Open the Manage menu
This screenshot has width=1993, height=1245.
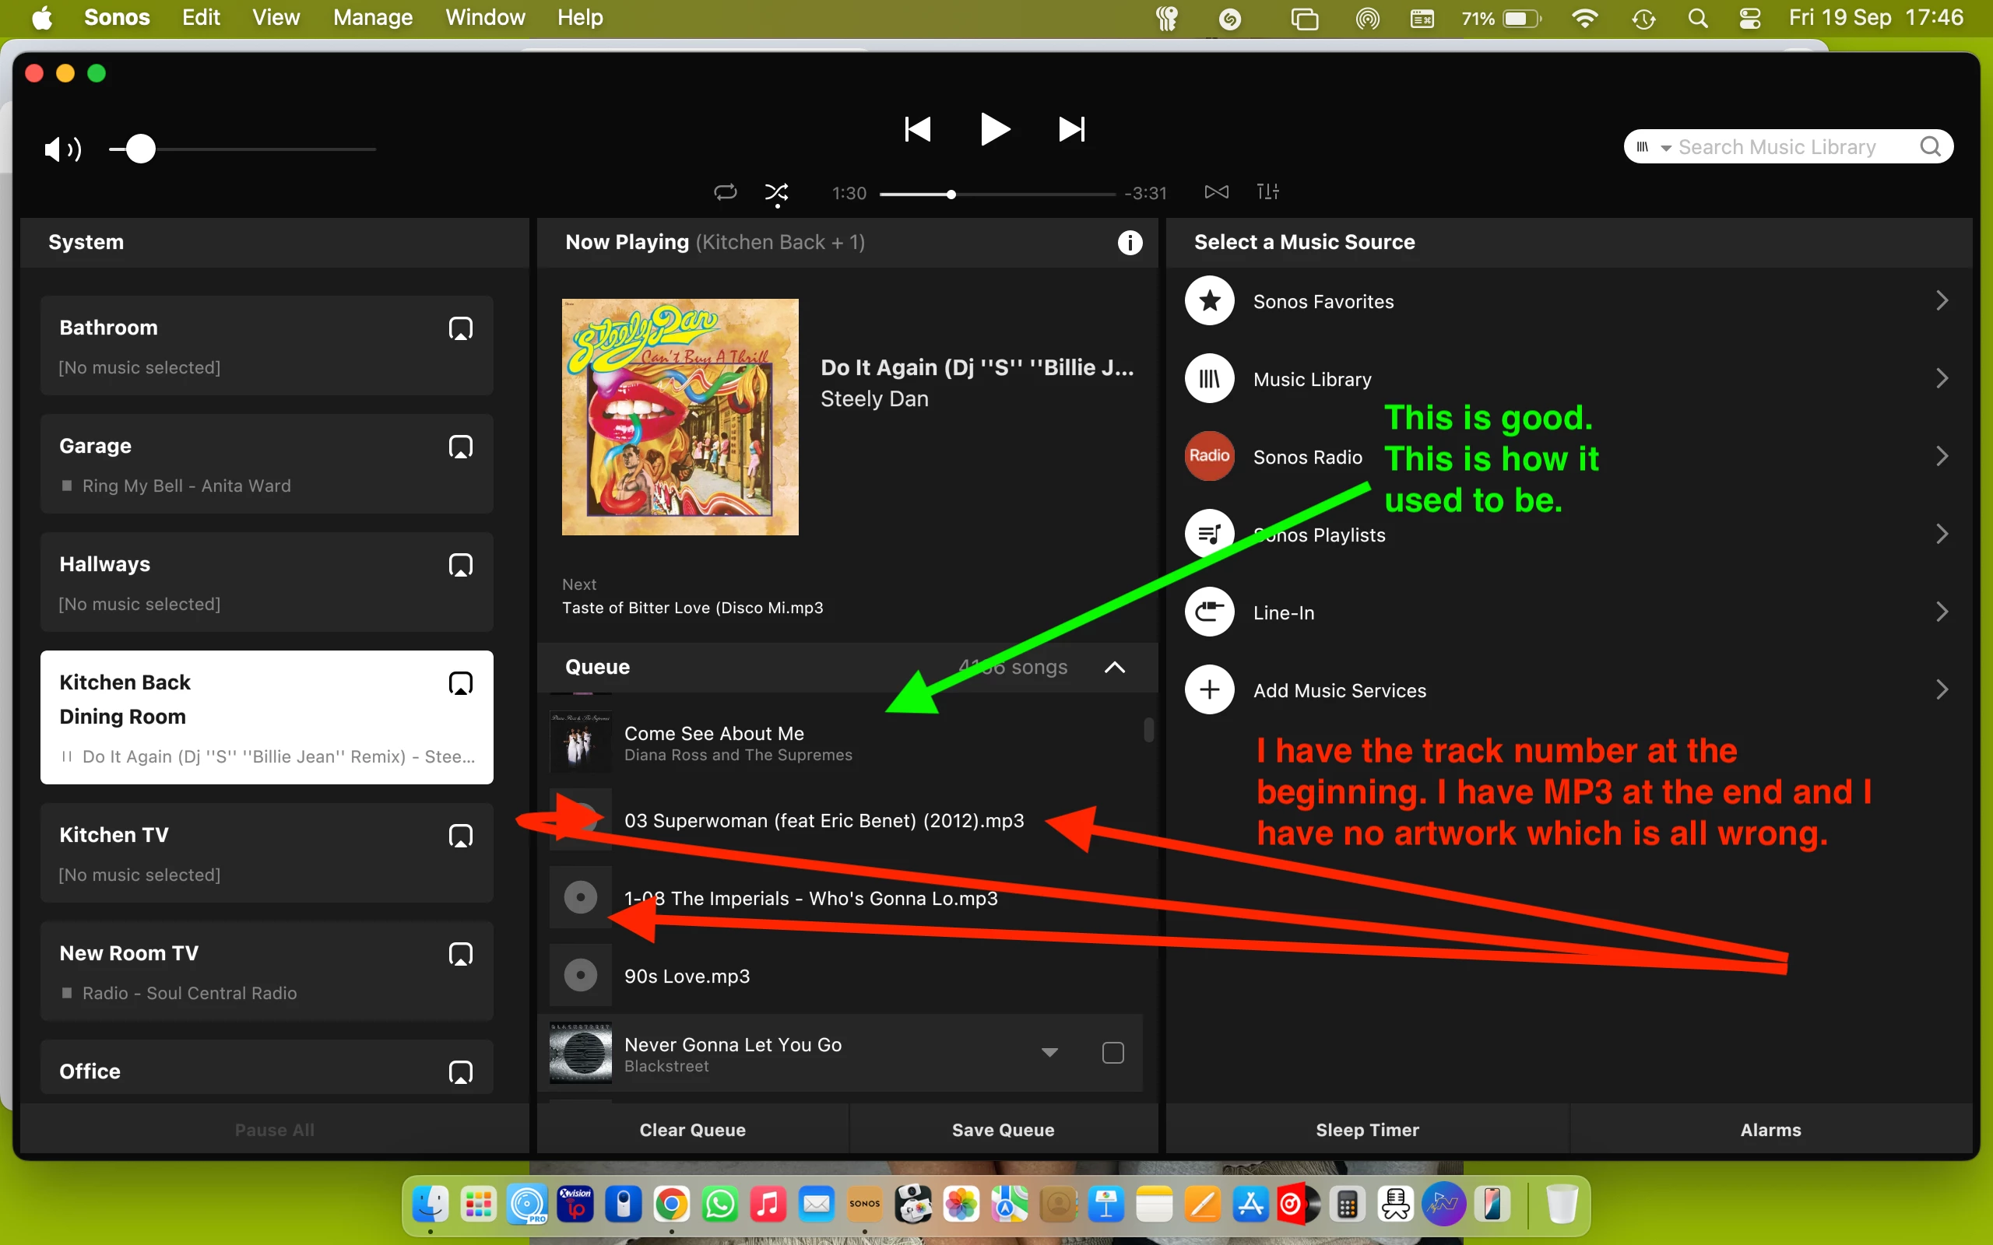click(372, 17)
